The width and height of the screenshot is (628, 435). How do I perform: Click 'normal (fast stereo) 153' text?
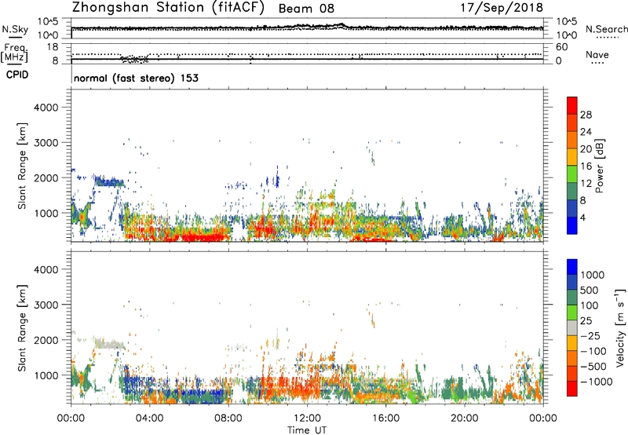coord(136,78)
